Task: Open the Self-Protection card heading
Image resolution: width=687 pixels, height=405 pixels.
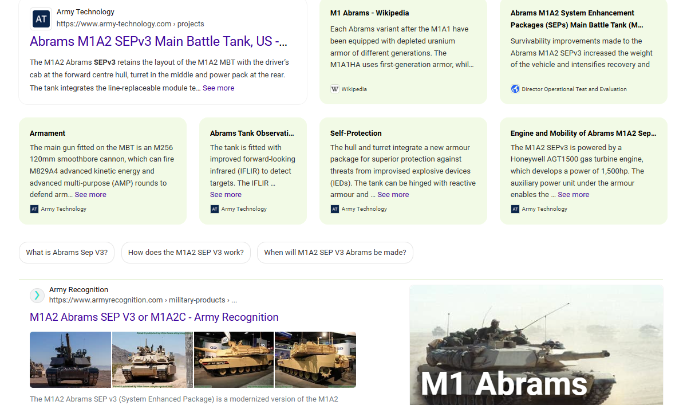Action: 356,133
